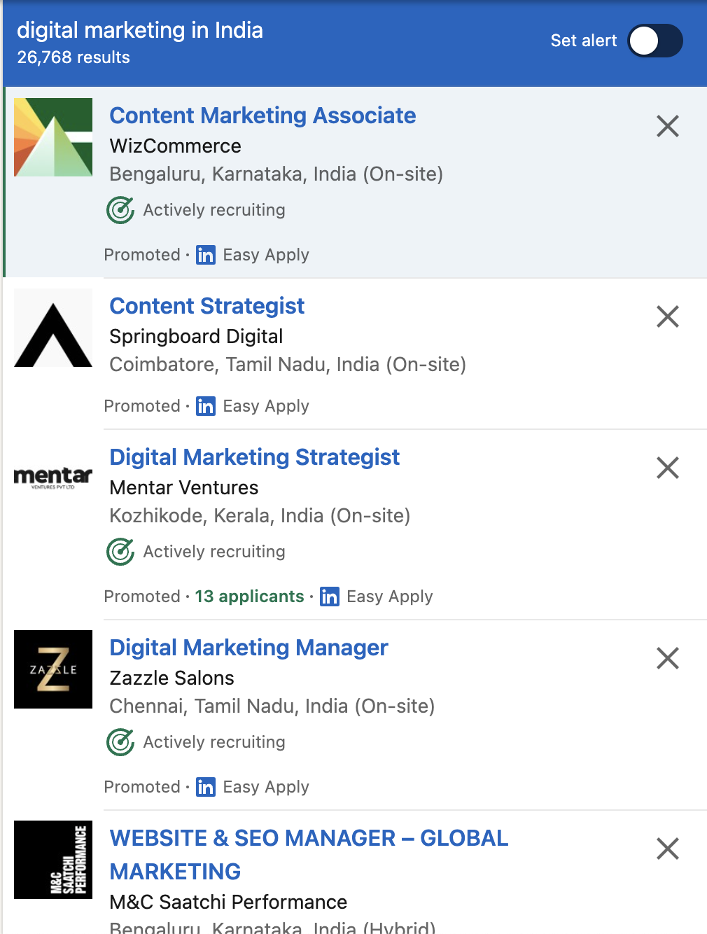Image resolution: width=707 pixels, height=934 pixels.
Task: Click the Zazzle Salons logo
Action: (x=53, y=669)
